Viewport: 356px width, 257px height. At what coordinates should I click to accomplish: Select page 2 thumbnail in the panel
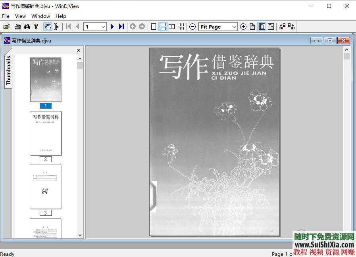45,133
